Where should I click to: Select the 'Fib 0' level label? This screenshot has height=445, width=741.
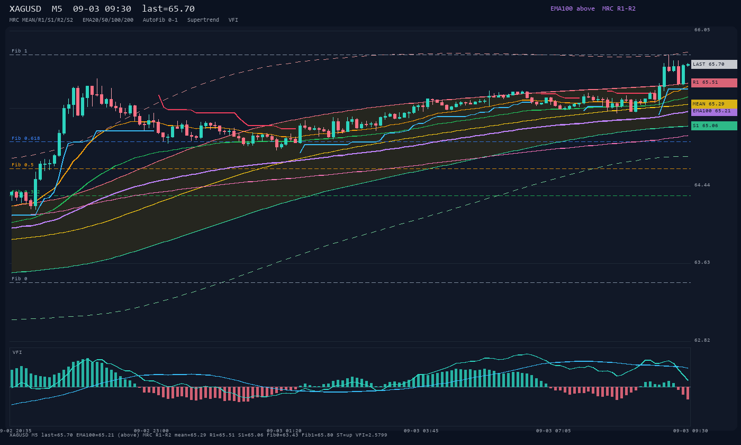point(20,279)
